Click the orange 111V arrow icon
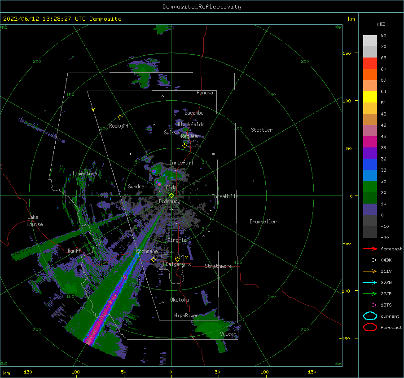404x378 pixels. pos(370,271)
